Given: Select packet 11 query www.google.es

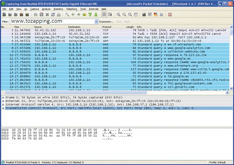Looking at the screenshot, I should coord(115,59).
